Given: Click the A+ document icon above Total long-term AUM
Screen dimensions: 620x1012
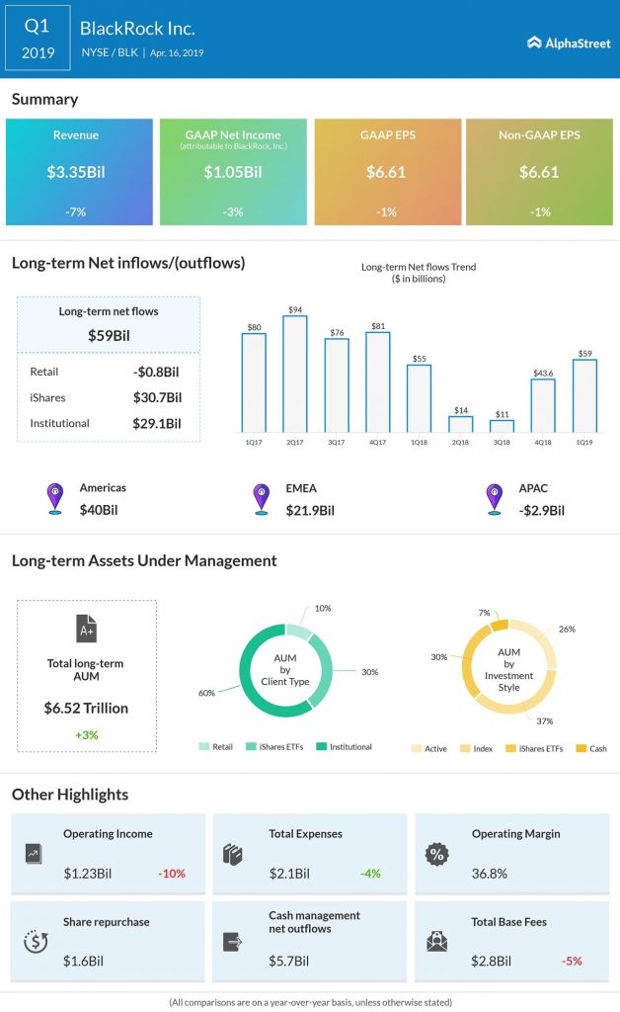Looking at the screenshot, I should 86,629.
